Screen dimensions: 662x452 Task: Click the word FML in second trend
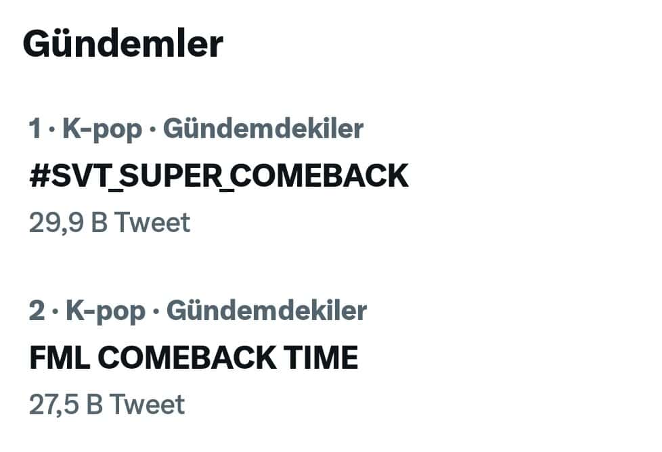(60, 358)
